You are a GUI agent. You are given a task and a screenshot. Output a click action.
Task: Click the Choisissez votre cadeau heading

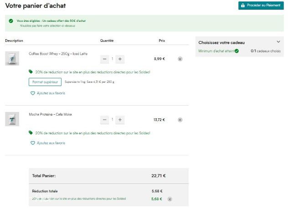[221, 42]
